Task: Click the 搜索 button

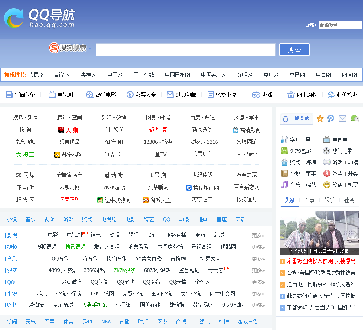Action: 294,50
